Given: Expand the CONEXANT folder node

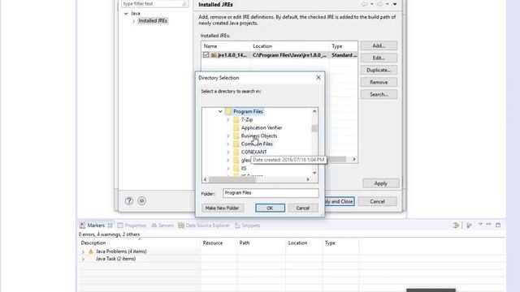Looking at the screenshot, I should coord(228,152).
